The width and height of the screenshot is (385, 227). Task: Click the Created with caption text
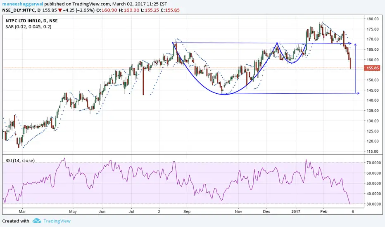coord(16,221)
